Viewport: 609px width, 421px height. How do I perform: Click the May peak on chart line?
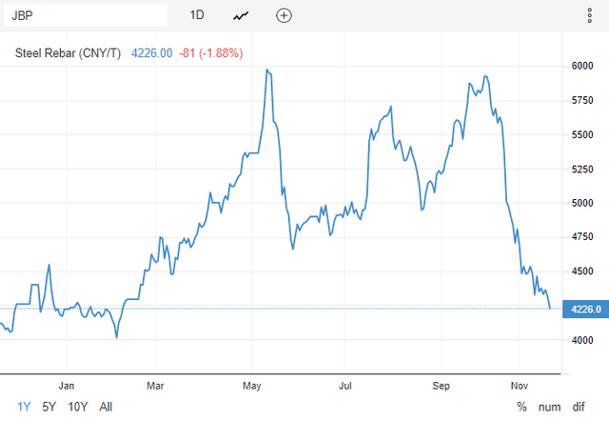point(266,70)
